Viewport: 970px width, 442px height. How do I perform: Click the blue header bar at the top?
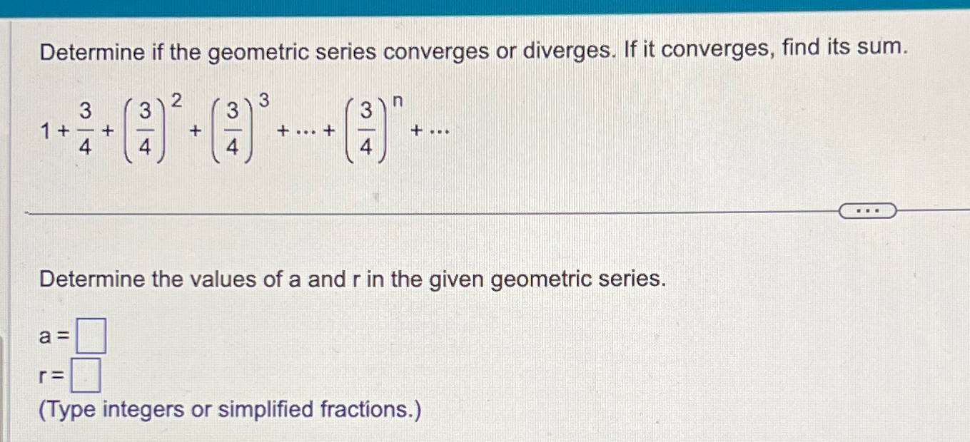485,9
